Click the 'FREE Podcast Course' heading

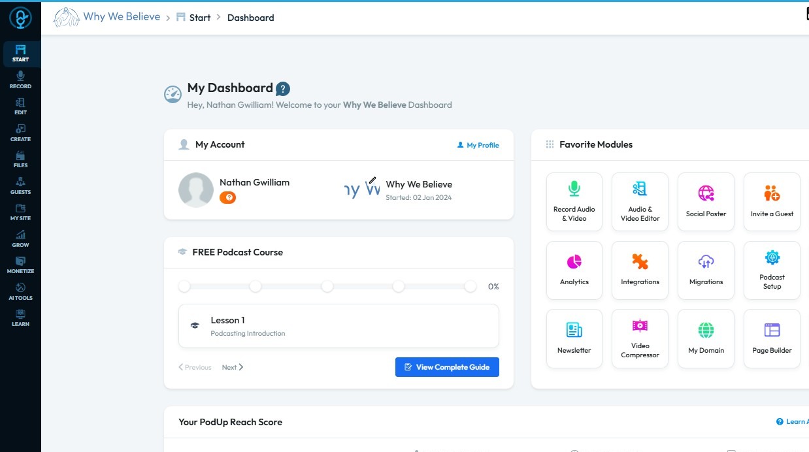pos(237,252)
